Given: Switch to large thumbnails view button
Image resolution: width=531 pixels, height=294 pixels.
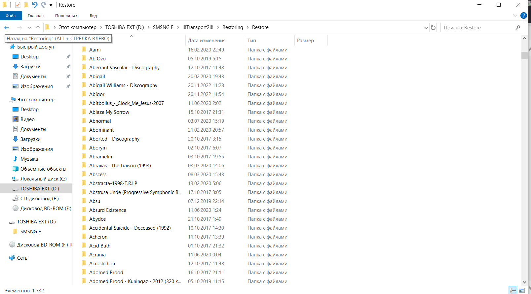Looking at the screenshot, I should [522, 290].
